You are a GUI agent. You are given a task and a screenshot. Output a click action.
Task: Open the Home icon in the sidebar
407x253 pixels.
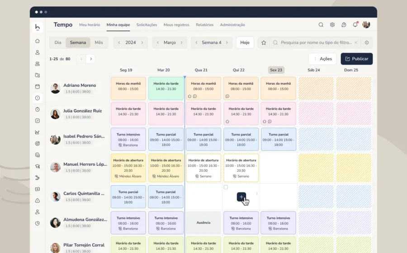[38, 41]
